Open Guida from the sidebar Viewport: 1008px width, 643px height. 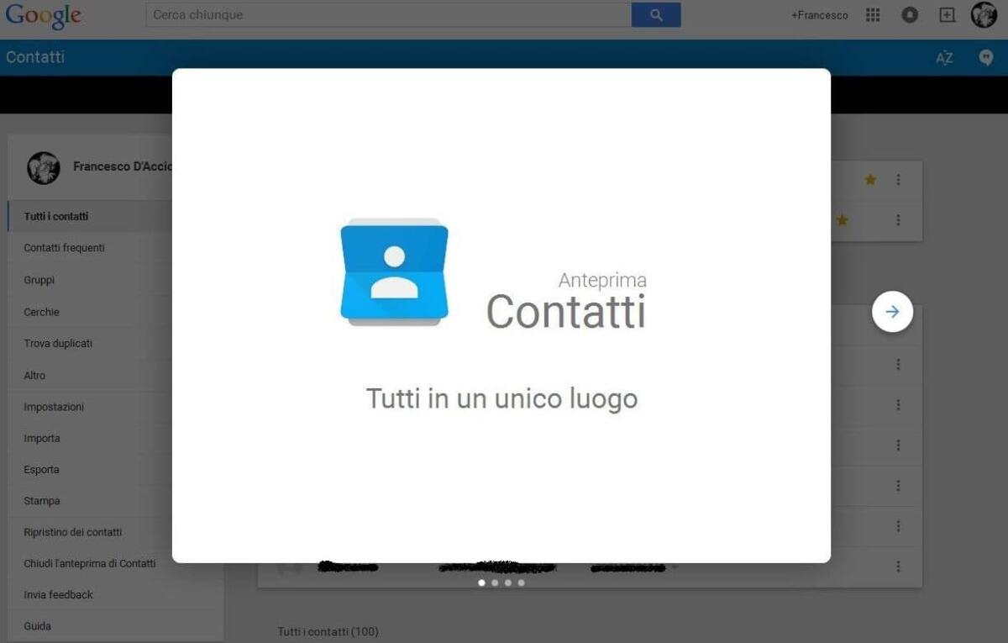35,625
